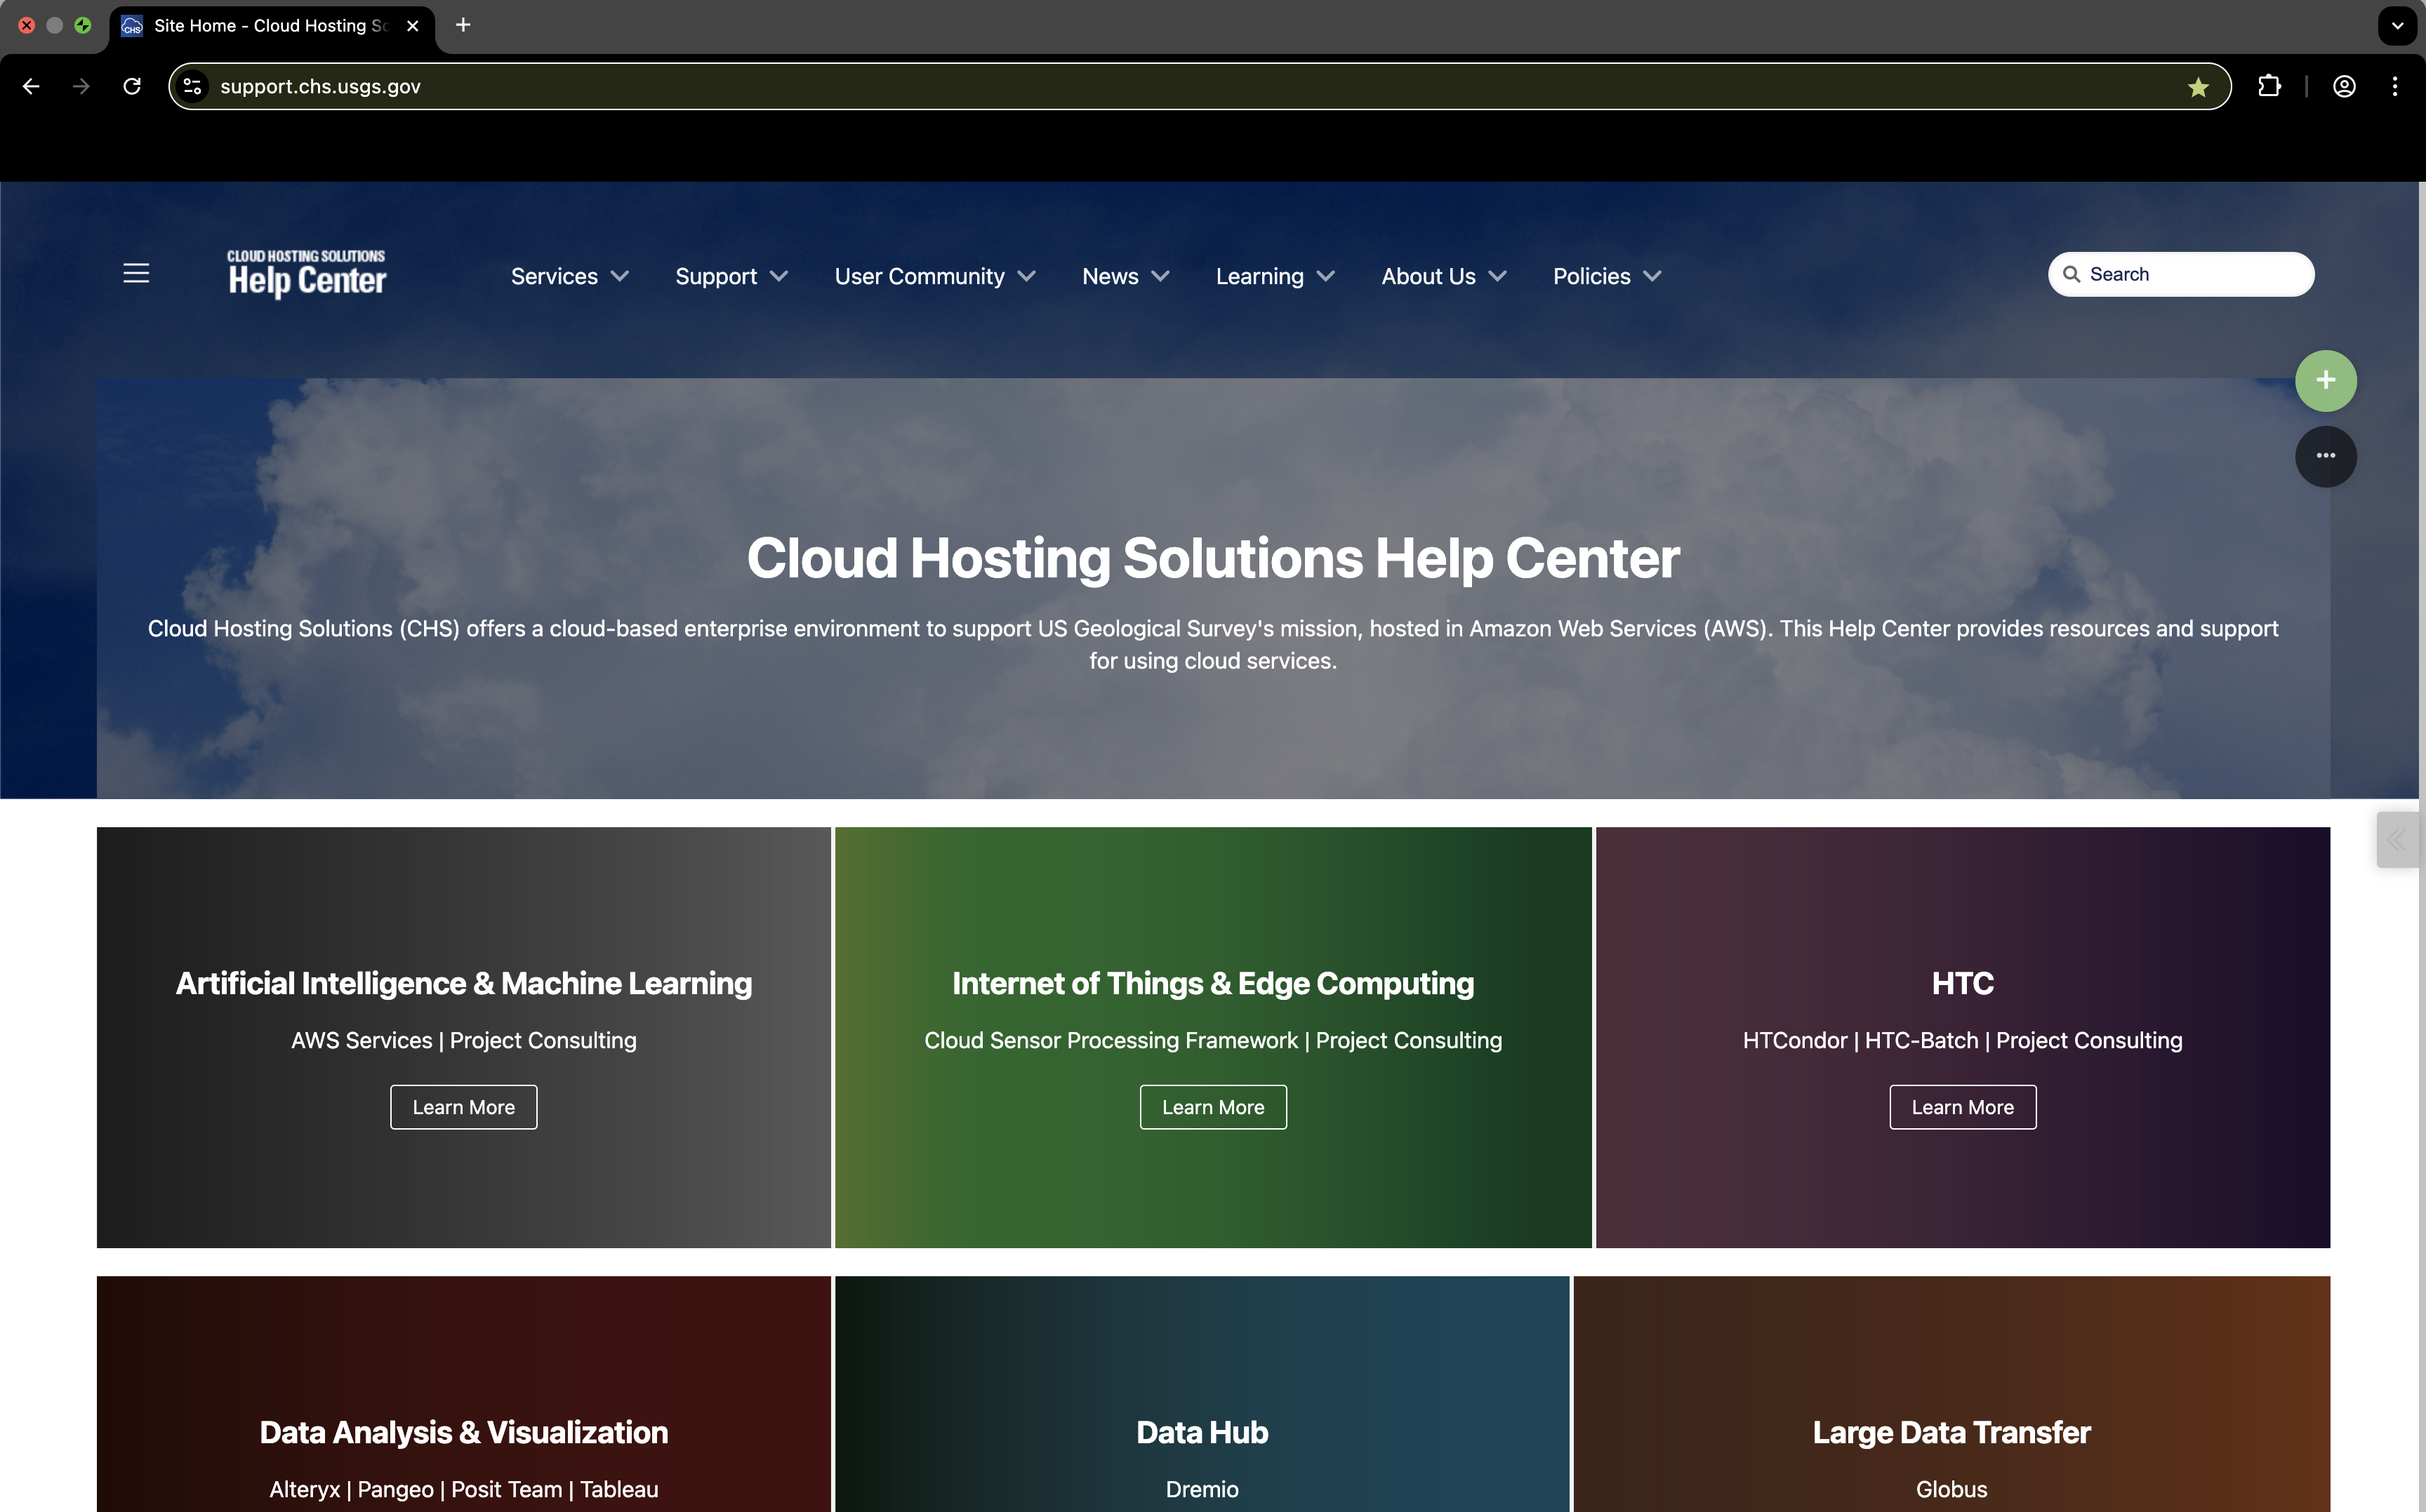The height and width of the screenshot is (1512, 2426).
Task: Expand the User Community chevron
Action: point(1026,276)
